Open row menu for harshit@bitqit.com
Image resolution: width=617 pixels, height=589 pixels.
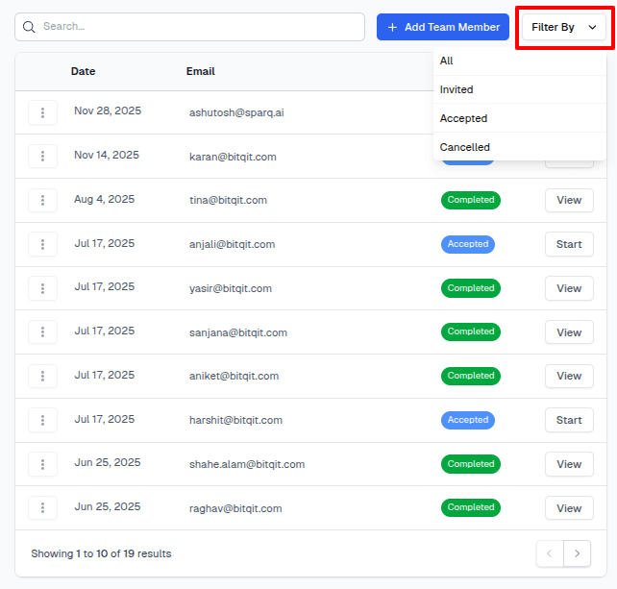42,420
